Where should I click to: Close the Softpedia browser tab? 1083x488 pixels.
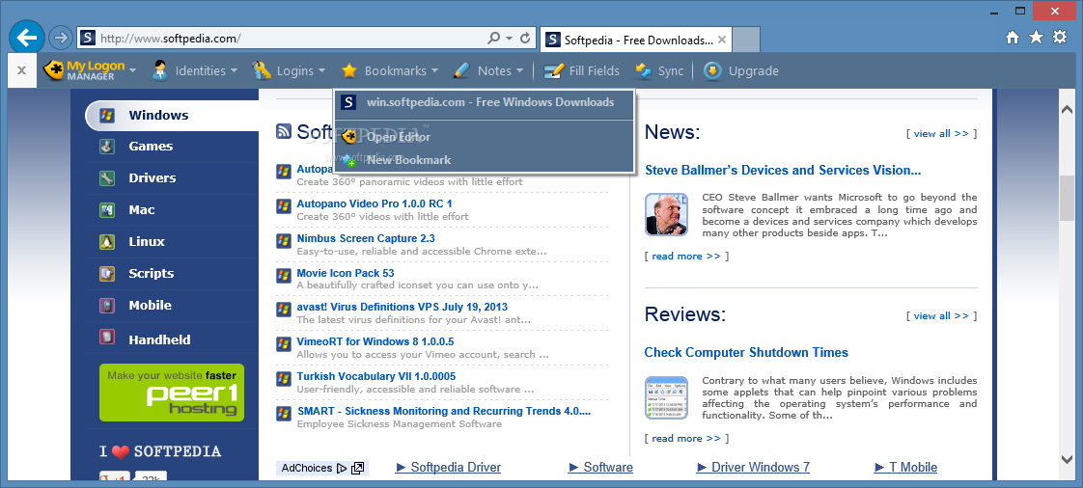tap(722, 41)
